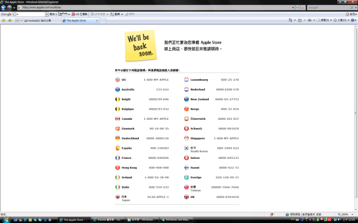
Task: Click the RSS Feeds icon
Action: 300,20
